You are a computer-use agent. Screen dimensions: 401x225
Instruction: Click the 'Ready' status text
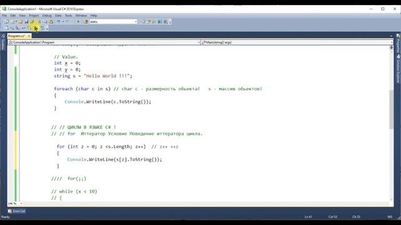coord(6,217)
